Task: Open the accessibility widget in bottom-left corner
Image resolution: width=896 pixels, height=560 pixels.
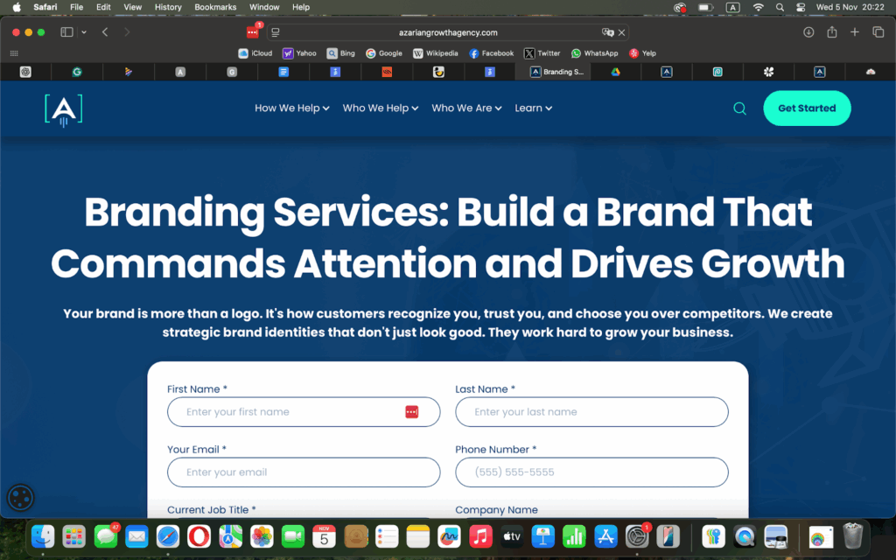Action: [20, 497]
